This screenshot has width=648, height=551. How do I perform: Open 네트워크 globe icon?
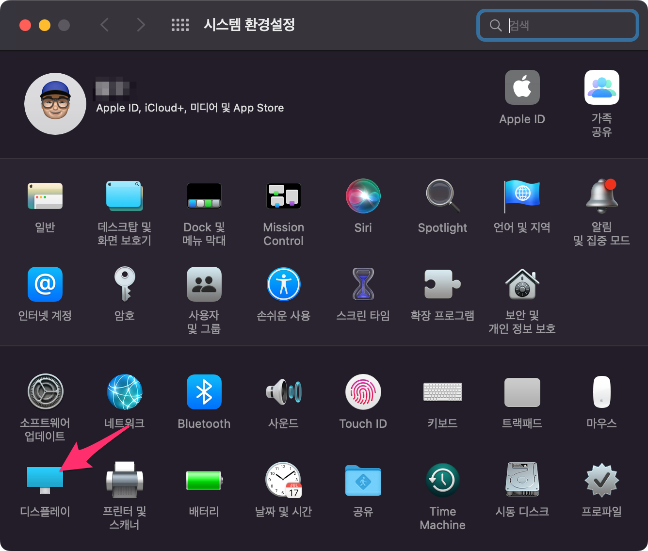click(125, 391)
